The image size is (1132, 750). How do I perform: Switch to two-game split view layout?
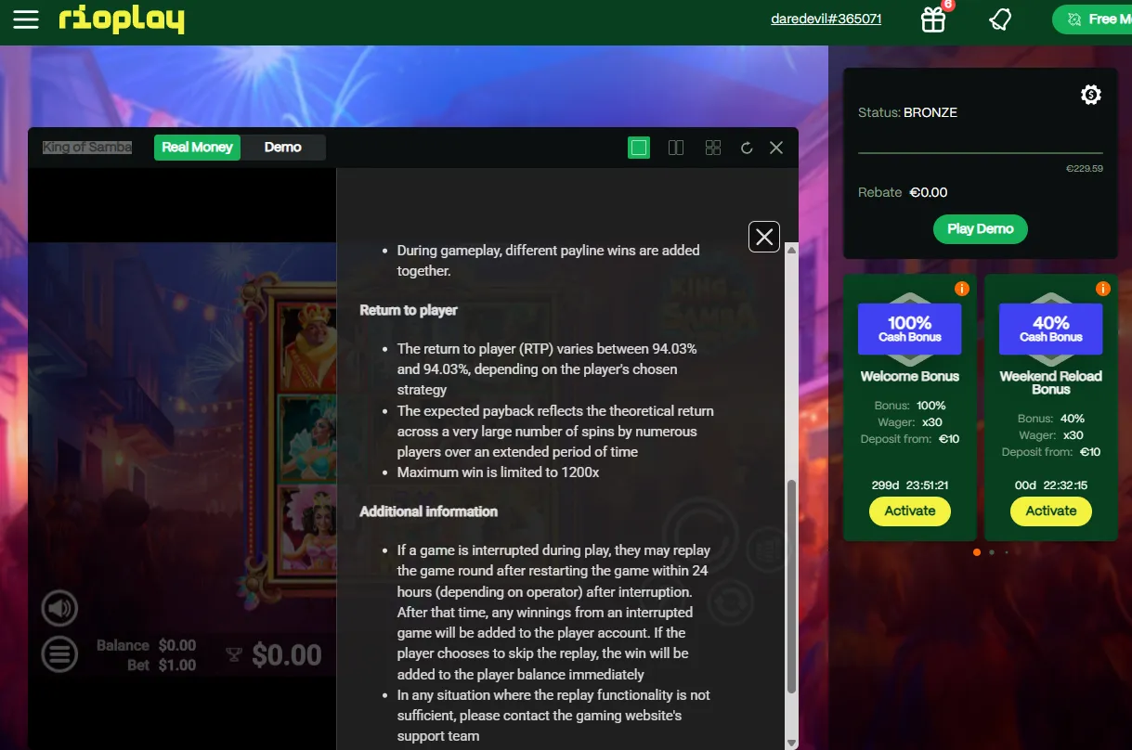676,148
